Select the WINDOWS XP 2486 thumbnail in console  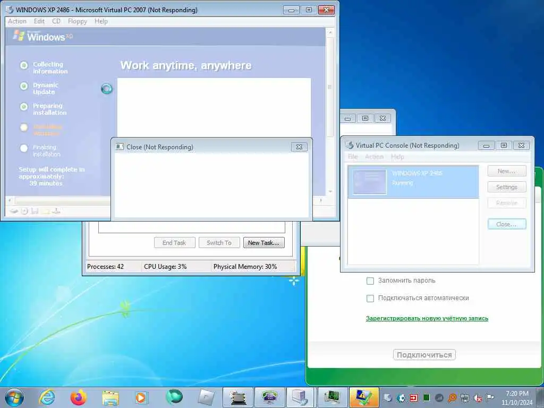[x=370, y=182]
